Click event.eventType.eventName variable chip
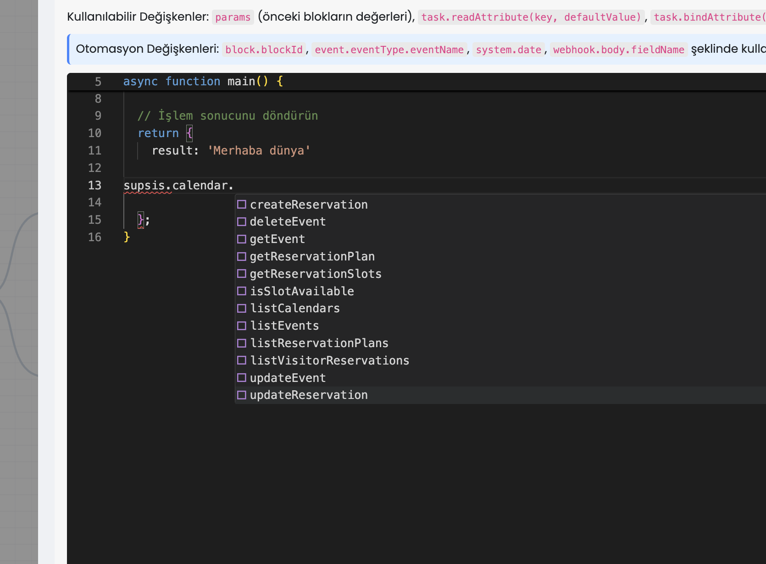 point(389,50)
